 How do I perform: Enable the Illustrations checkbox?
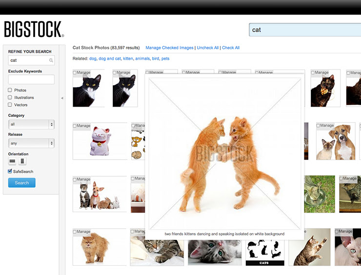[x=10, y=97]
